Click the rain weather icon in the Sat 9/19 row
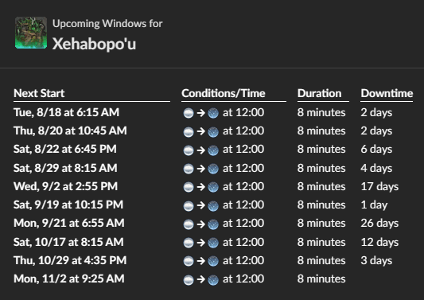The image size is (424, 300). [x=213, y=205]
